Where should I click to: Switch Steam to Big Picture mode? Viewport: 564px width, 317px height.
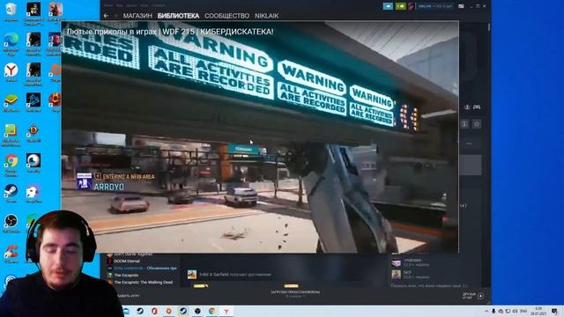tap(461, 6)
